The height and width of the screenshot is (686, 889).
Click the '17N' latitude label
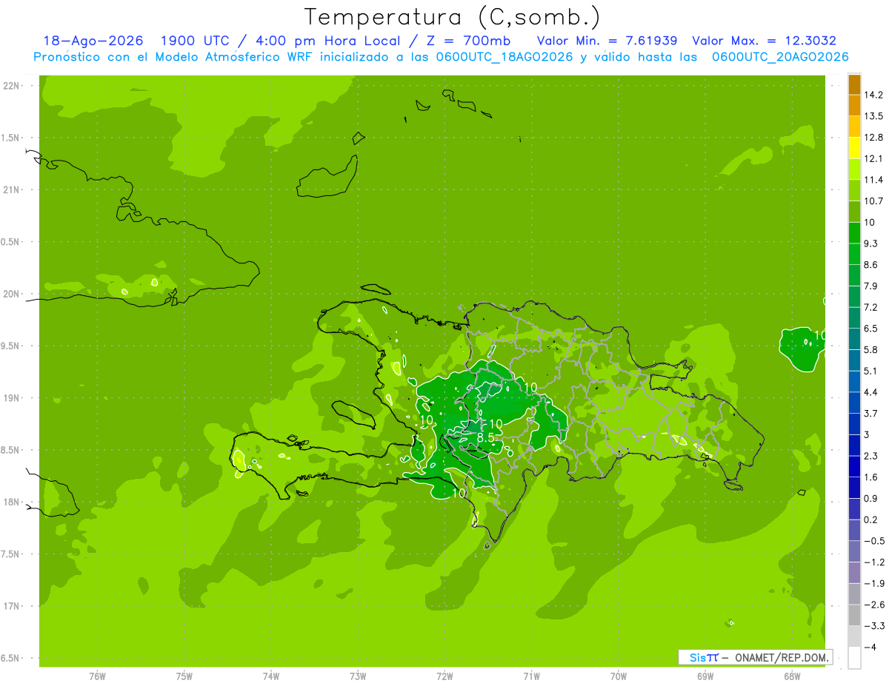point(12,606)
